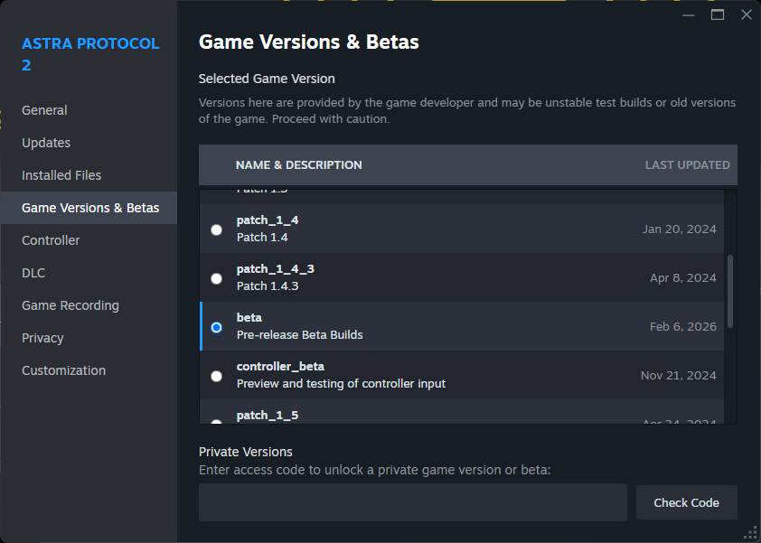The height and width of the screenshot is (543, 761).
Task: Click the Private Versions heading
Action: pos(246,452)
